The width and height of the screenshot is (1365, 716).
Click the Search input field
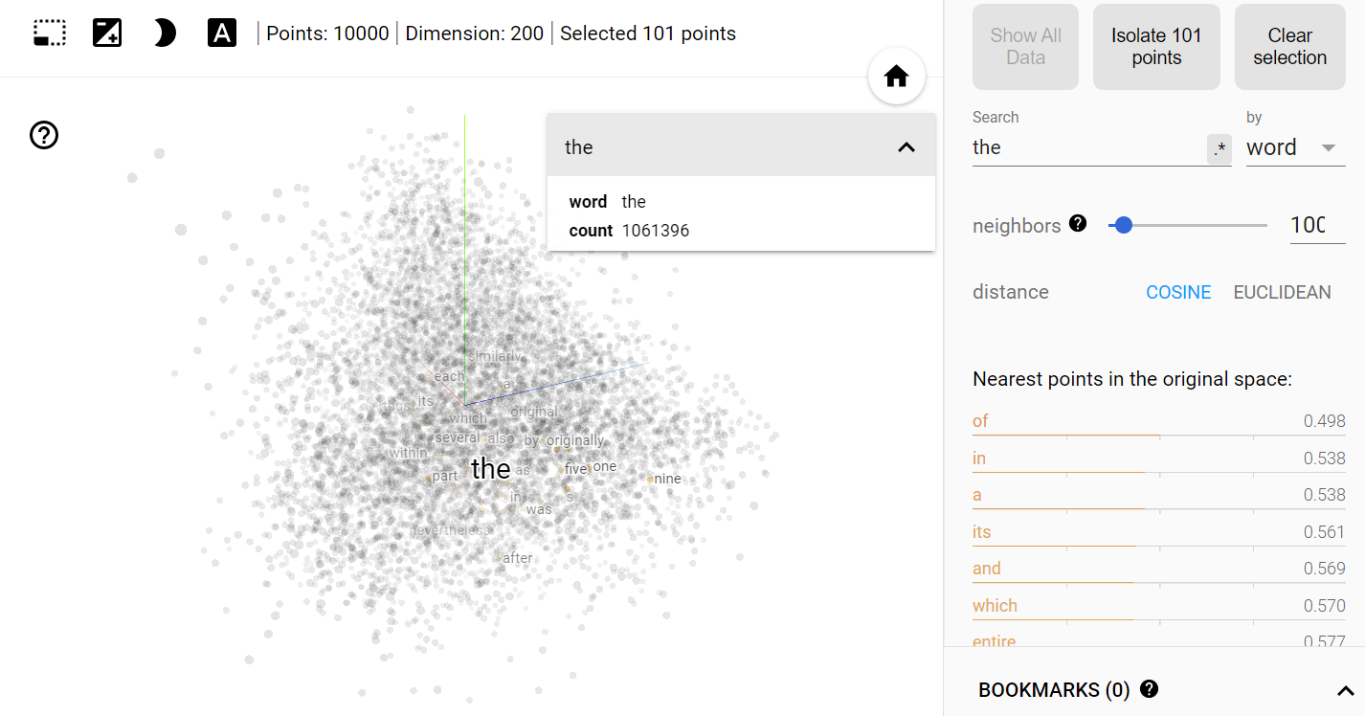coord(1088,147)
